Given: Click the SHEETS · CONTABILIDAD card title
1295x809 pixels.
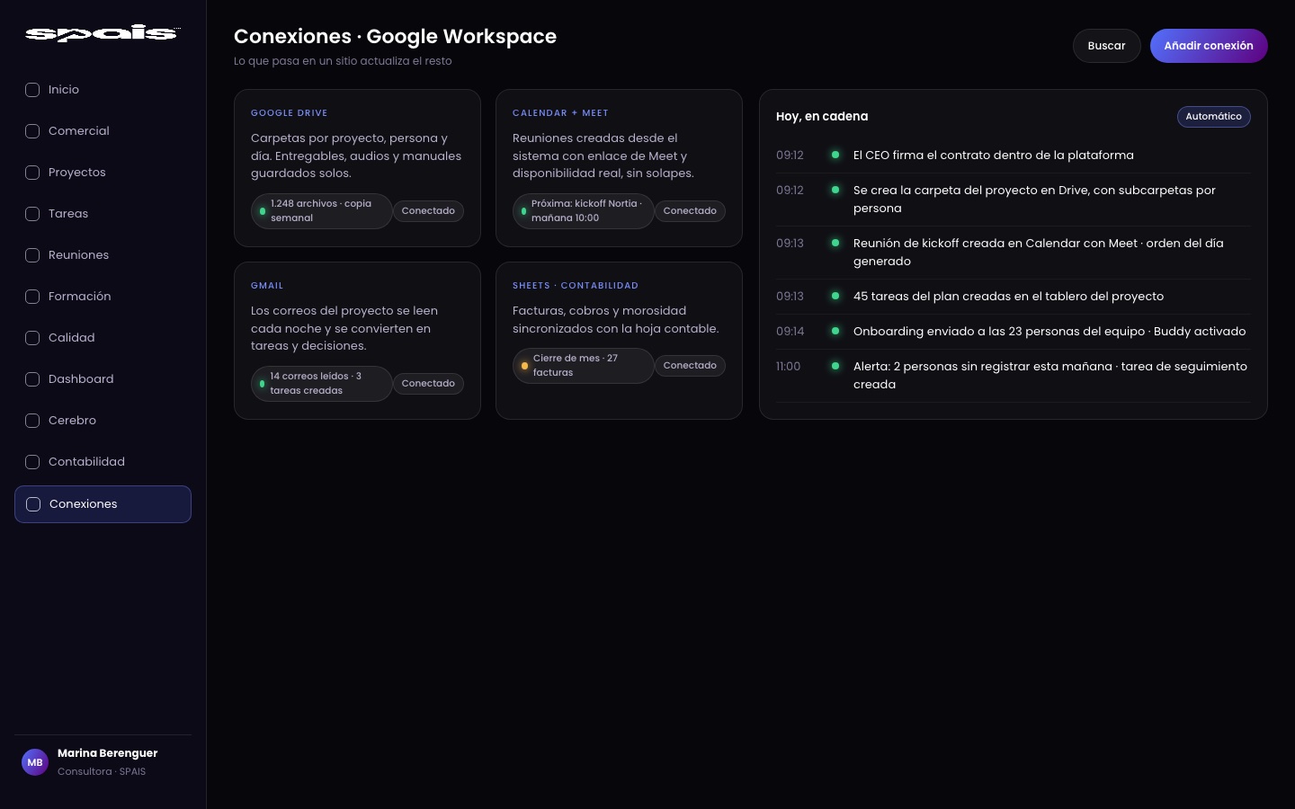Looking at the screenshot, I should (576, 286).
